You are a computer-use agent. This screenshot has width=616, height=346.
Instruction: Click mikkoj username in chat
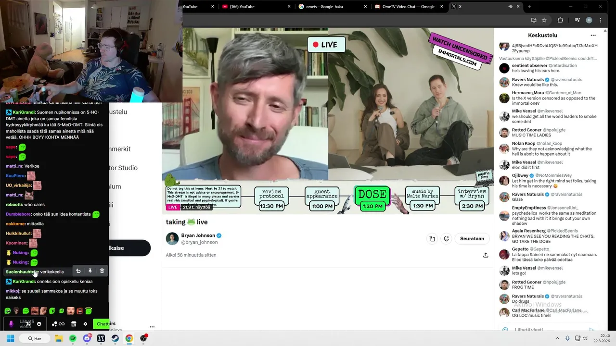[x=12, y=291]
